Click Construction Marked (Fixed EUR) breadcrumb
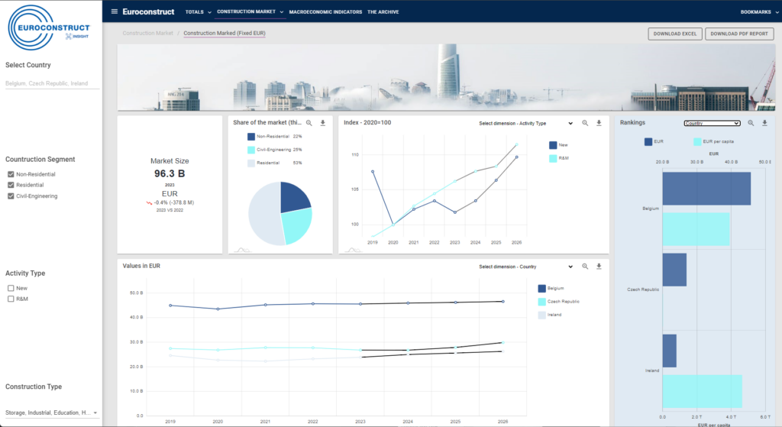782x427 pixels. [225, 33]
